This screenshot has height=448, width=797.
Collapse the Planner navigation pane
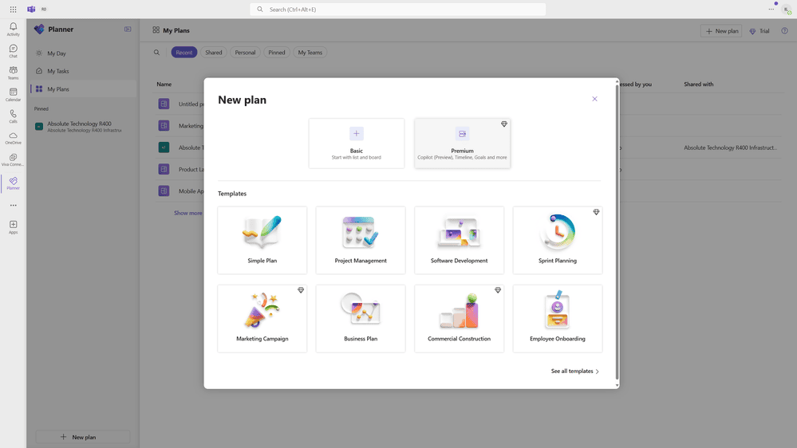128,29
